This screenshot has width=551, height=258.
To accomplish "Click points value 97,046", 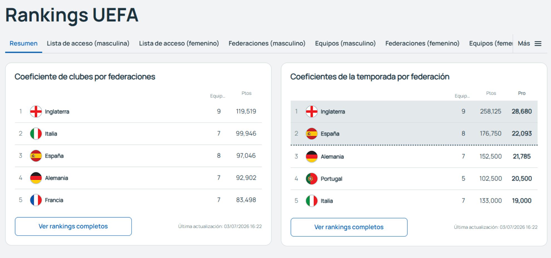I will (246, 156).
